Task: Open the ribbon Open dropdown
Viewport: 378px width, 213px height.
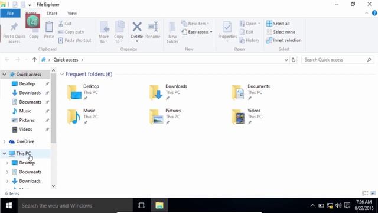Action: (x=250, y=24)
